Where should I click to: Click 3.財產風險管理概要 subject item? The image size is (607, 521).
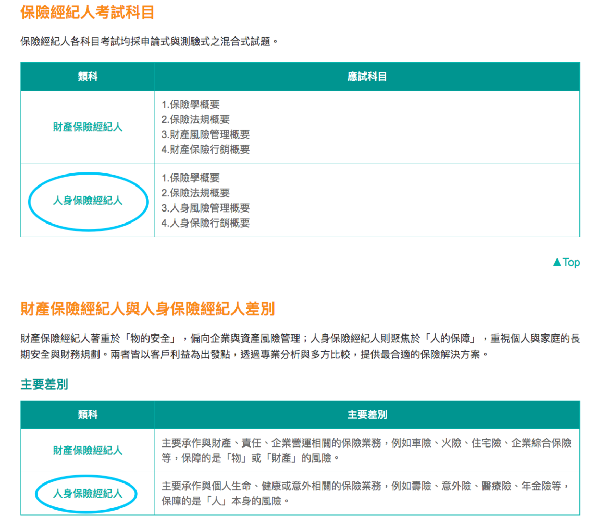click(x=206, y=135)
